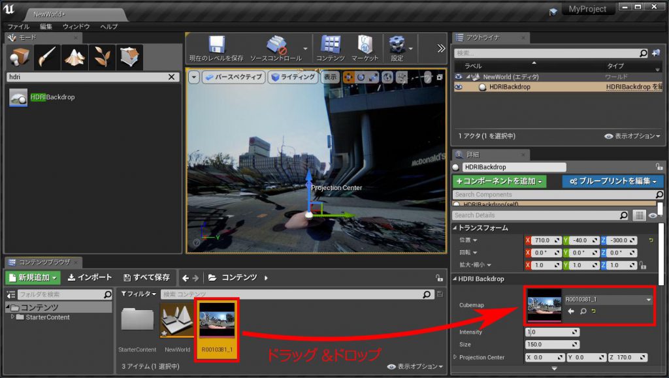Browse to Cubemap asset magnifier icon
669x378 pixels.
(583, 311)
